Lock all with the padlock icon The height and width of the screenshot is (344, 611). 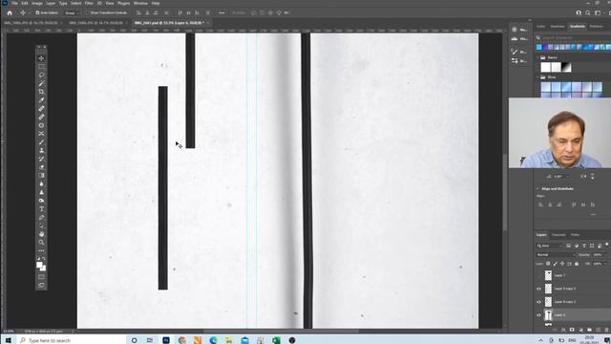point(577,264)
